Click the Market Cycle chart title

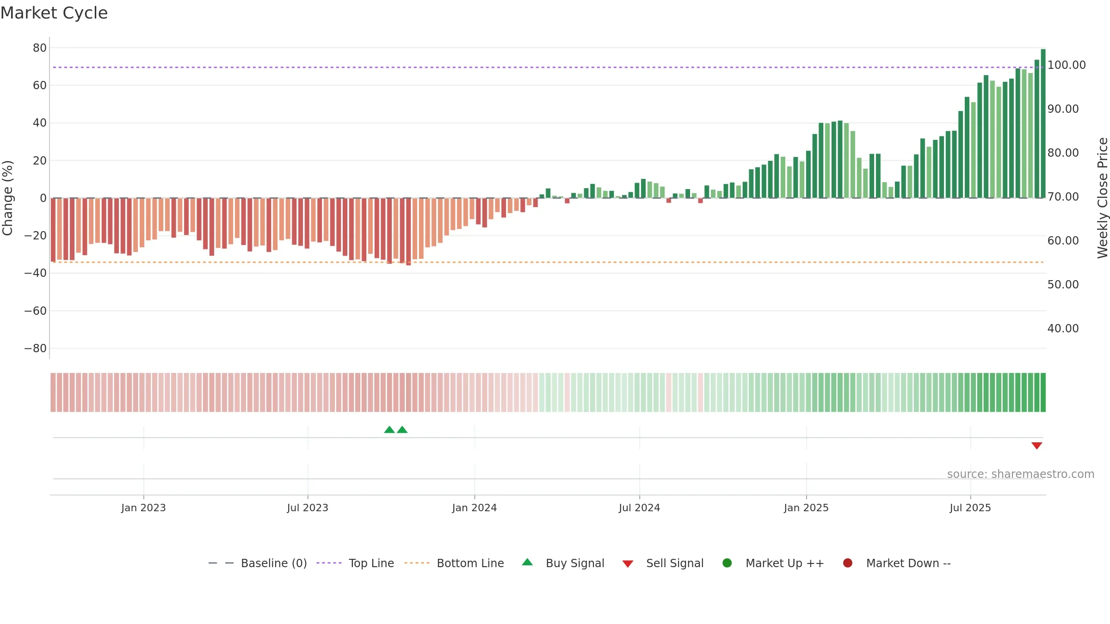pyautogui.click(x=54, y=13)
